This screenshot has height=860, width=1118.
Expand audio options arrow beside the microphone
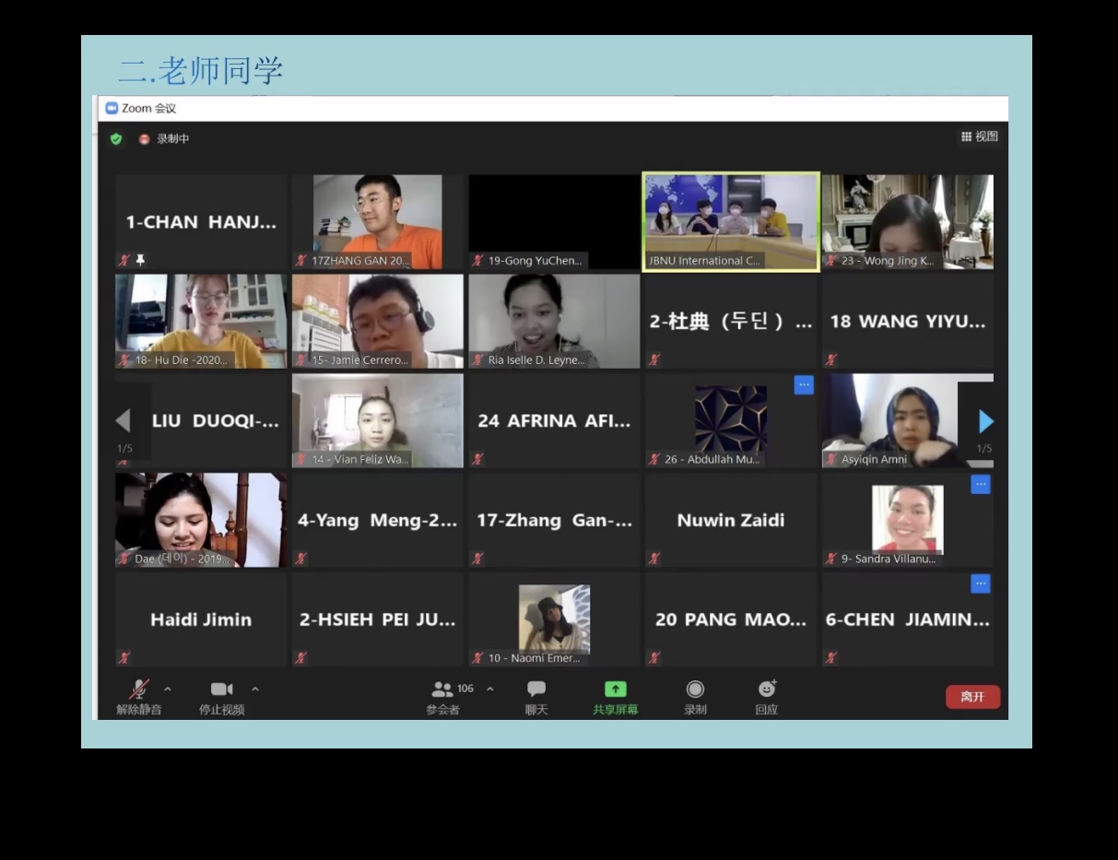[x=168, y=689]
